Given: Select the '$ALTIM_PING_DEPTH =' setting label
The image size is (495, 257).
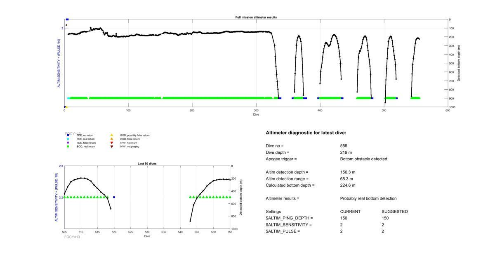Looking at the screenshot, I should coord(289,218).
